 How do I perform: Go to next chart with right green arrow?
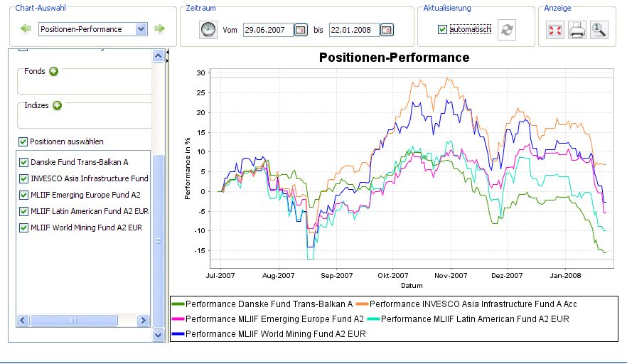[159, 28]
